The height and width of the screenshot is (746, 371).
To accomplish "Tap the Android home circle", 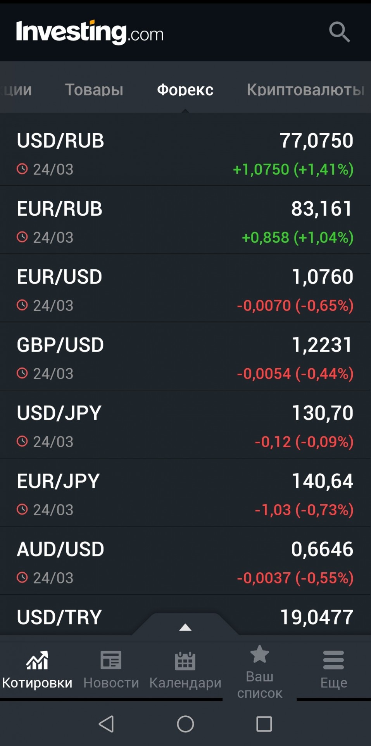I will point(185,724).
